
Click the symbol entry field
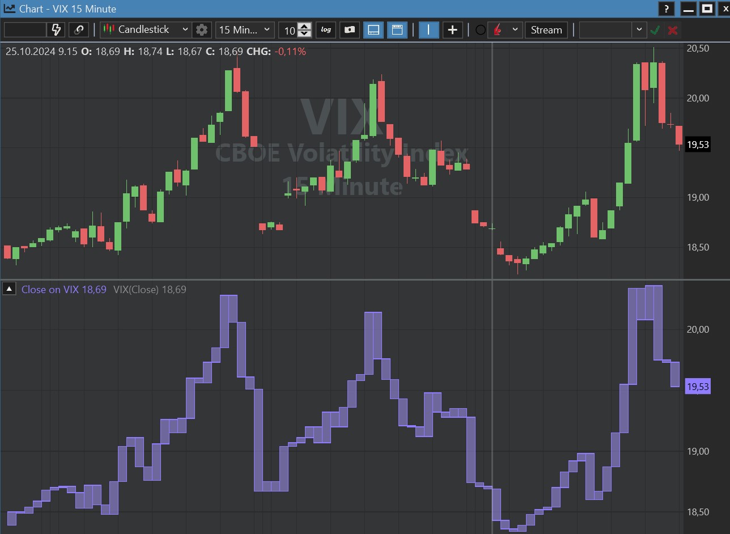point(26,29)
